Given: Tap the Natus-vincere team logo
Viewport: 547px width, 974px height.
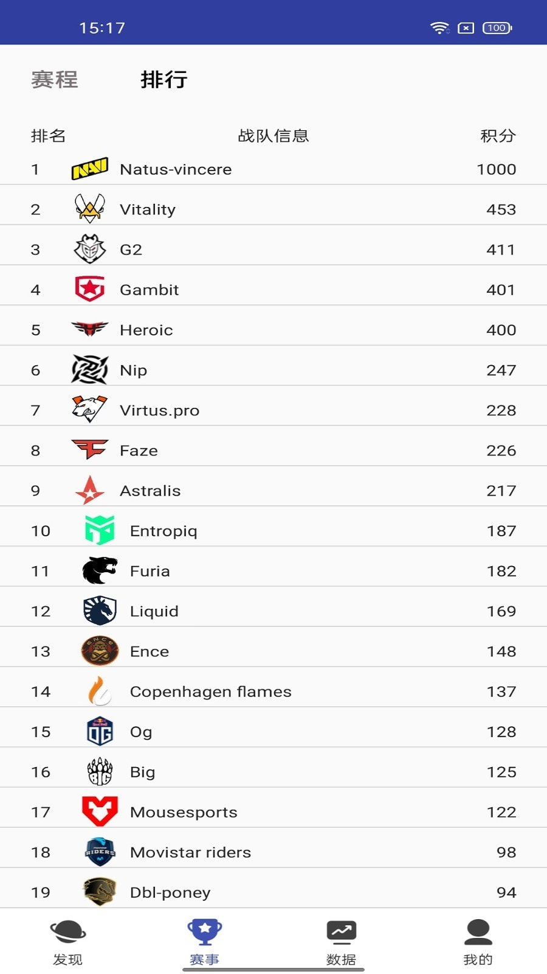Looking at the screenshot, I should click(90, 169).
